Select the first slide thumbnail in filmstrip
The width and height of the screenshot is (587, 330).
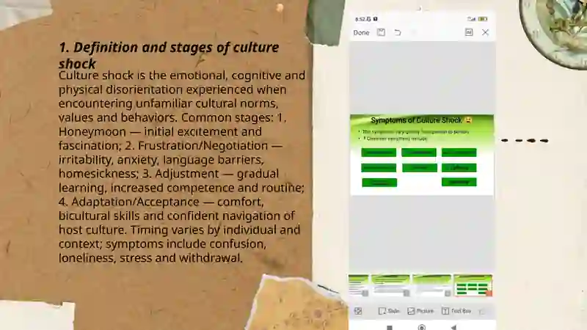(358, 285)
